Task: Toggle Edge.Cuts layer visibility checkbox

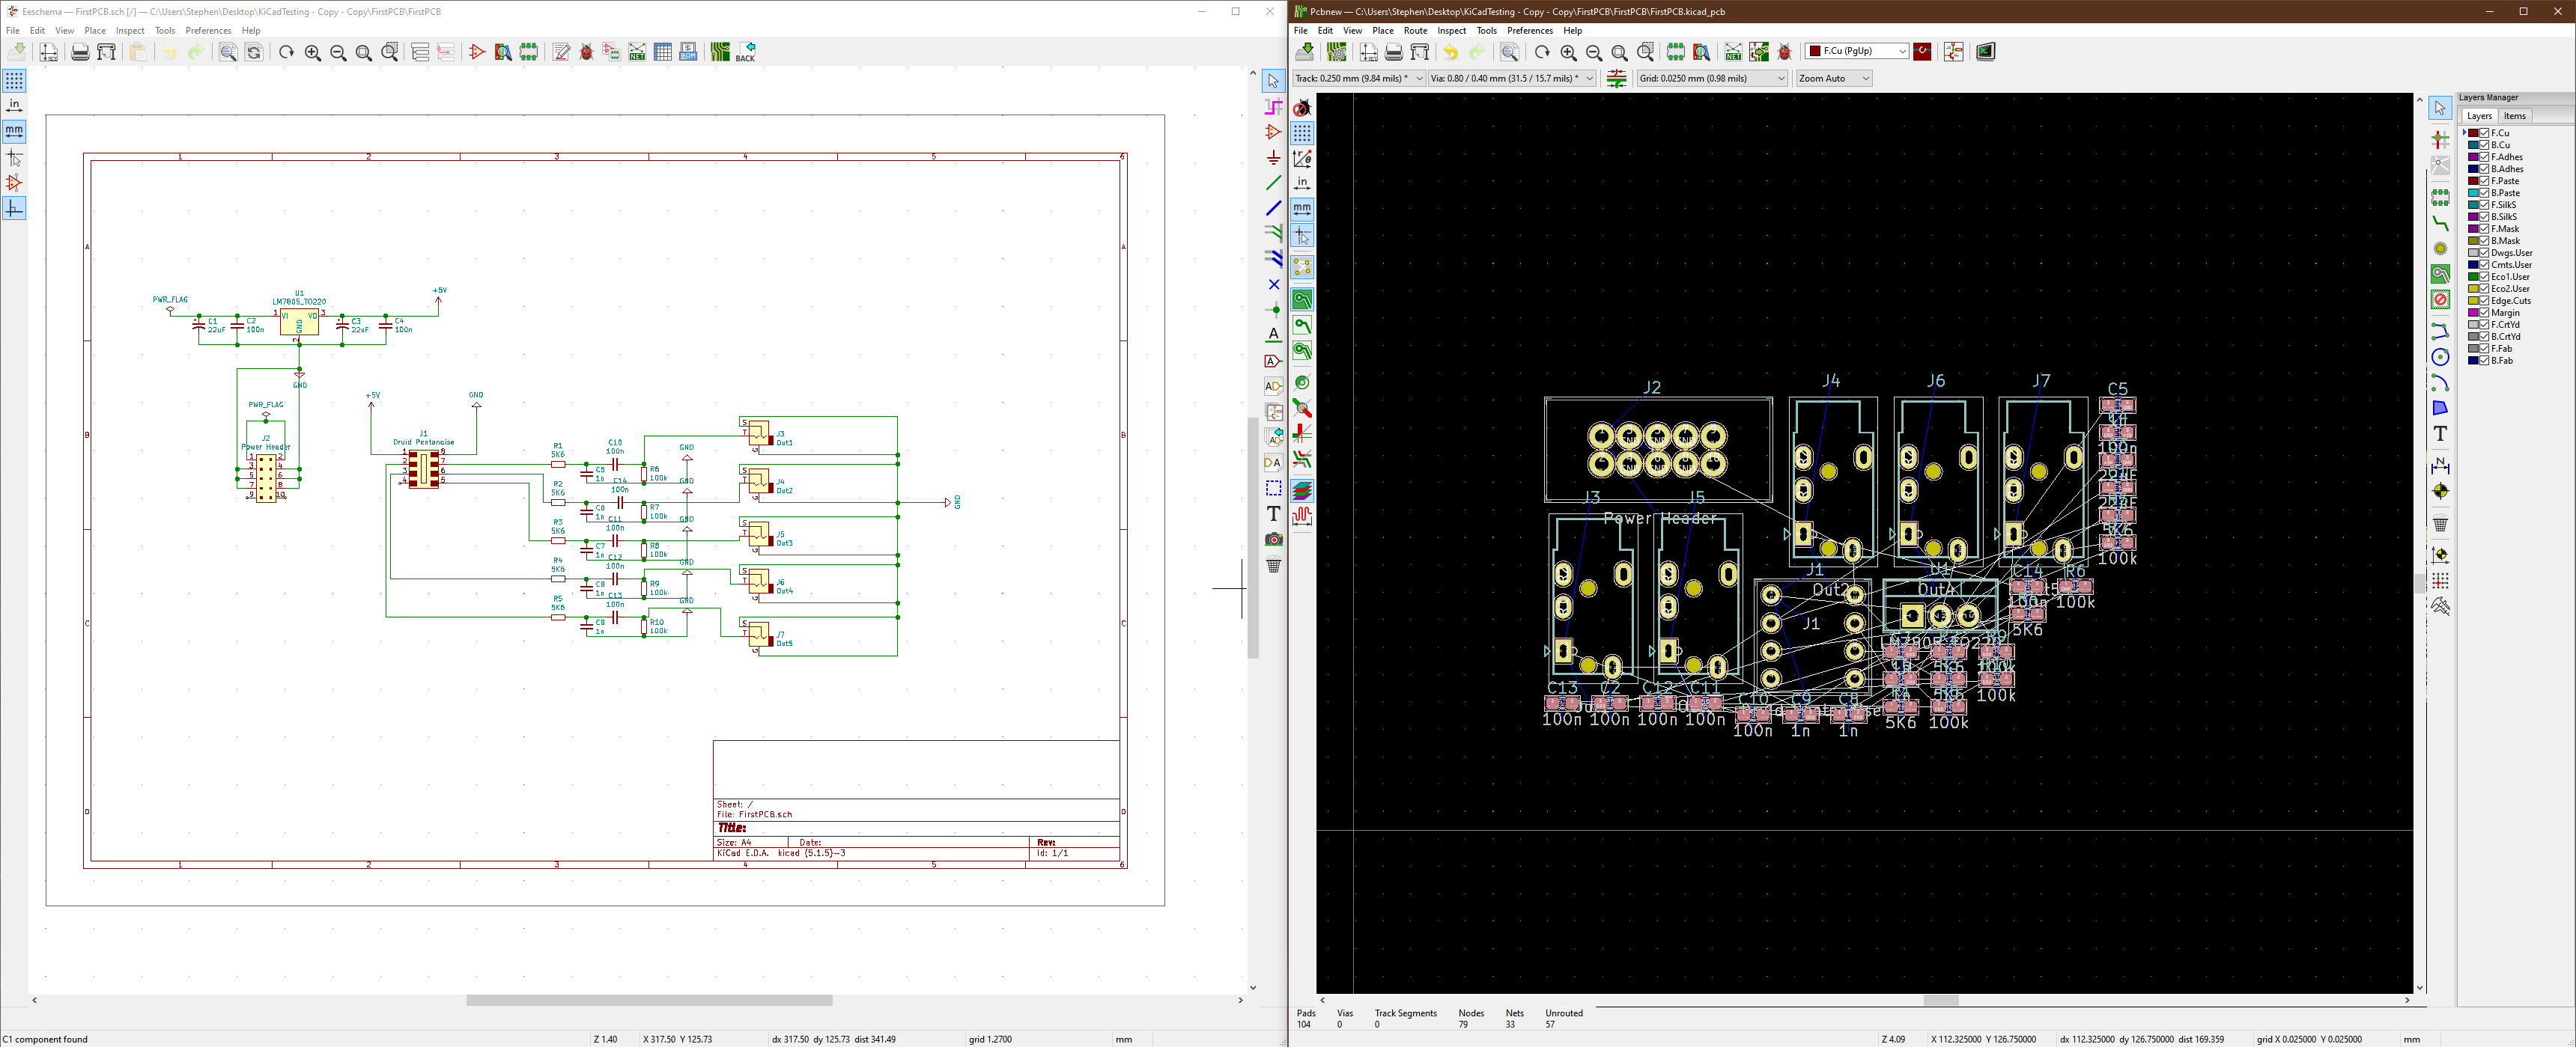Action: (x=2484, y=301)
